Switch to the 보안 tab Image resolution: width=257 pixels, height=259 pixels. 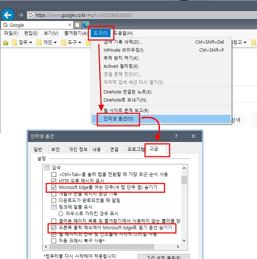click(57, 149)
